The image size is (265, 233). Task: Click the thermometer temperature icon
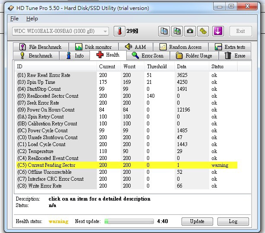[119, 31]
